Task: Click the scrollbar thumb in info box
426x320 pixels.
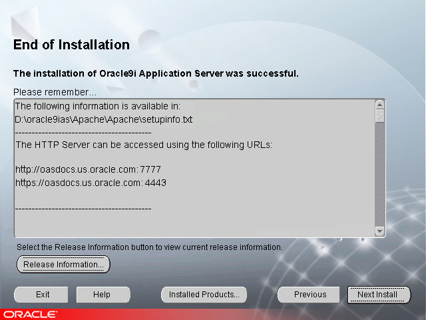Action: (379, 116)
